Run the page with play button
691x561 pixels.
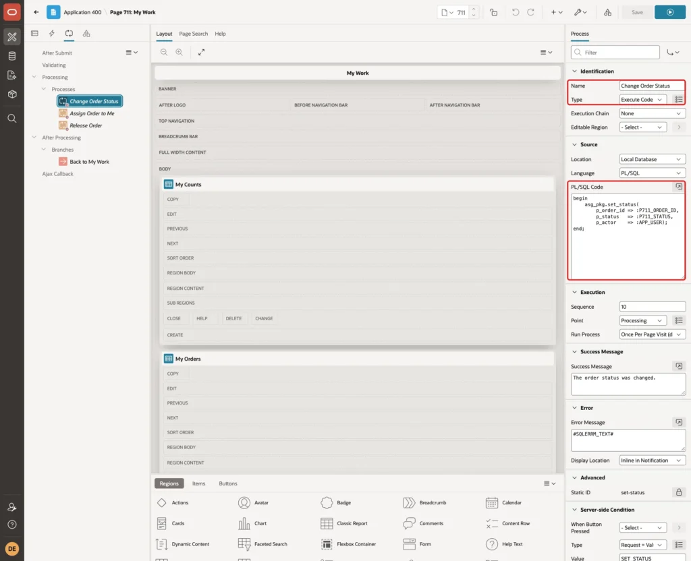click(x=670, y=12)
